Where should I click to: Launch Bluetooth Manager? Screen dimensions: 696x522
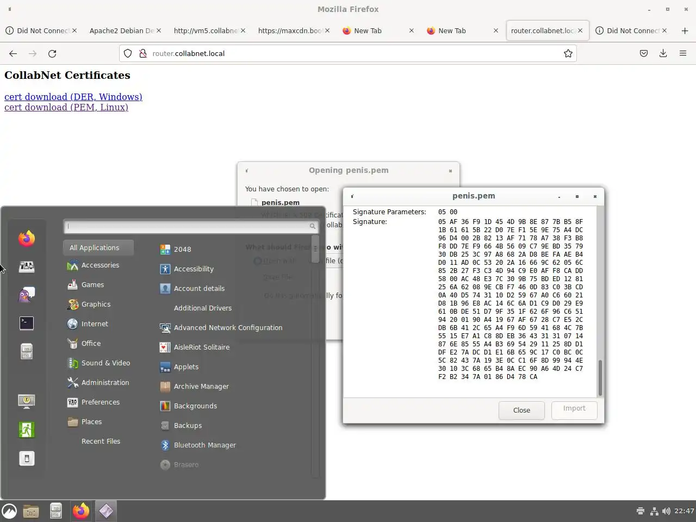click(198, 445)
